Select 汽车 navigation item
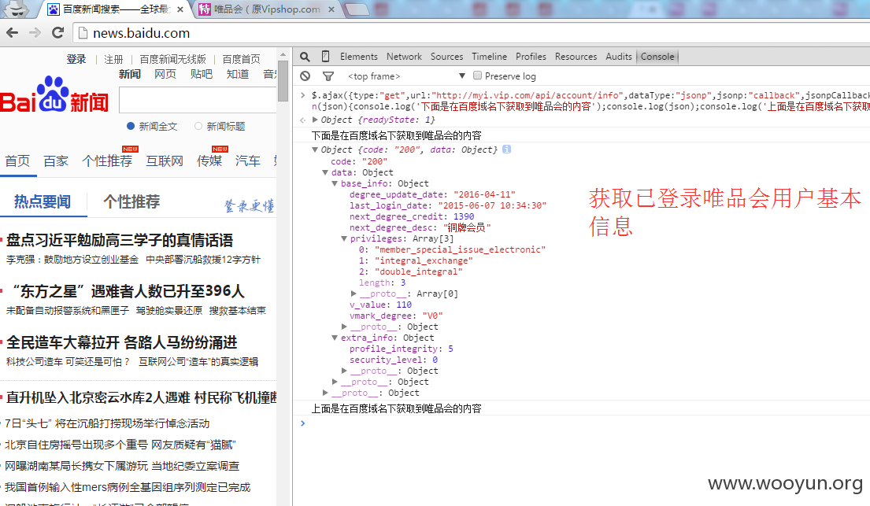870x506 pixels. (x=247, y=161)
